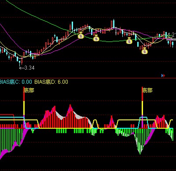Screen dimensions: 176x171
Task: Select the tallest cyan candlestick at chart peak
Action: click(x=114, y=24)
